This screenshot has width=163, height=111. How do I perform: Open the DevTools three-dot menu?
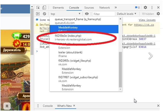click(x=152, y=8)
